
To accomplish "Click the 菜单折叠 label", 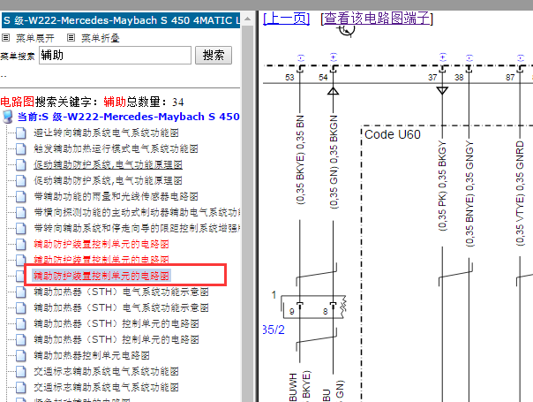I will click(101, 38).
